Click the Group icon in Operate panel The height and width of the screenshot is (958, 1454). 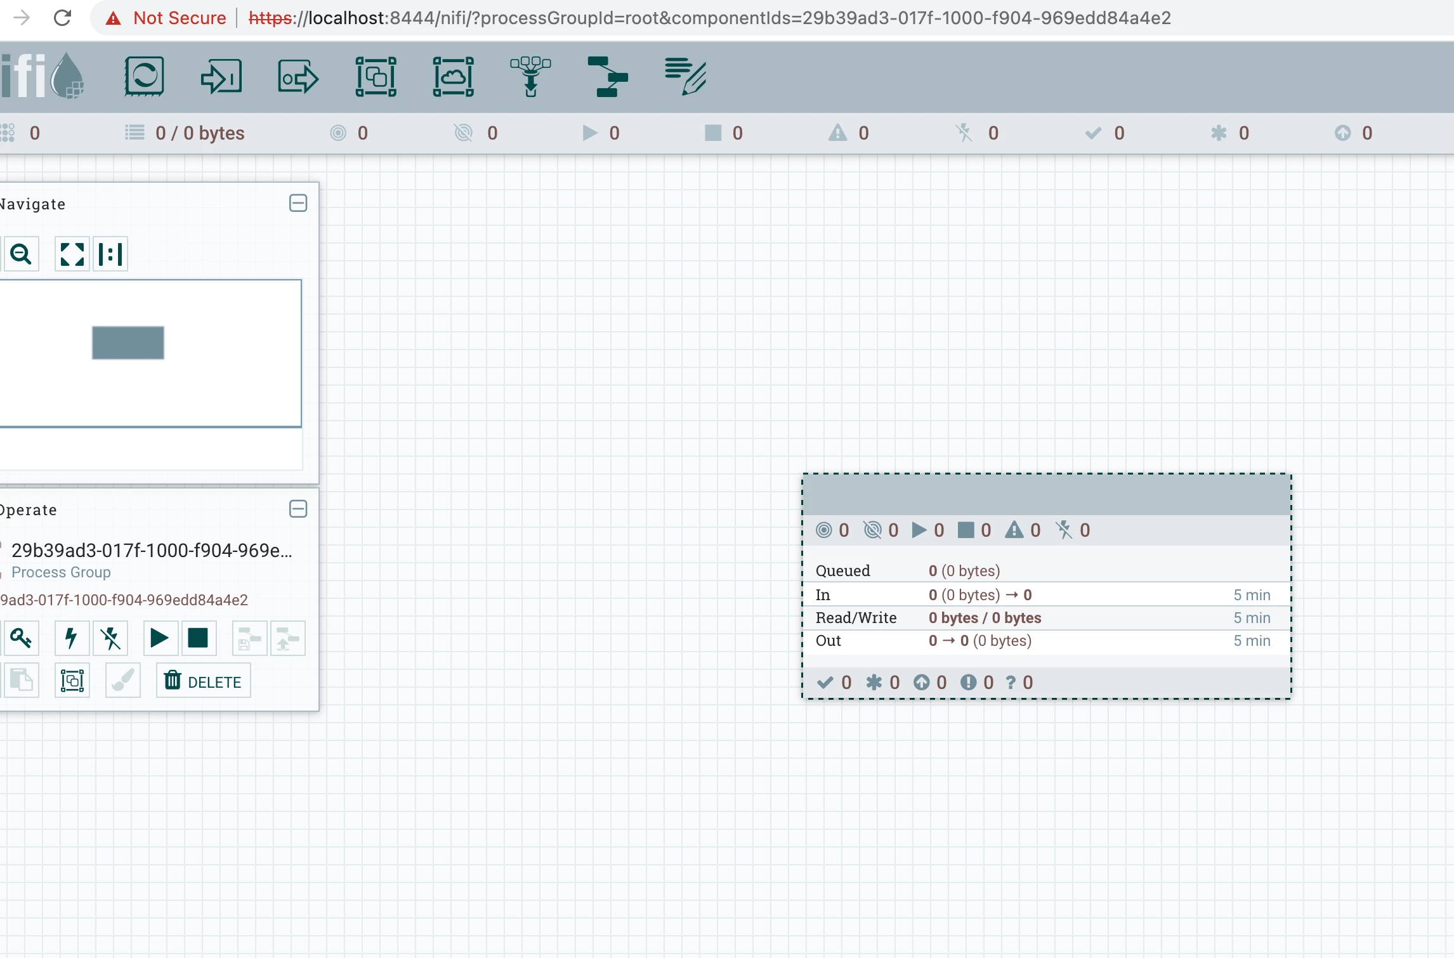pyautogui.click(x=72, y=681)
